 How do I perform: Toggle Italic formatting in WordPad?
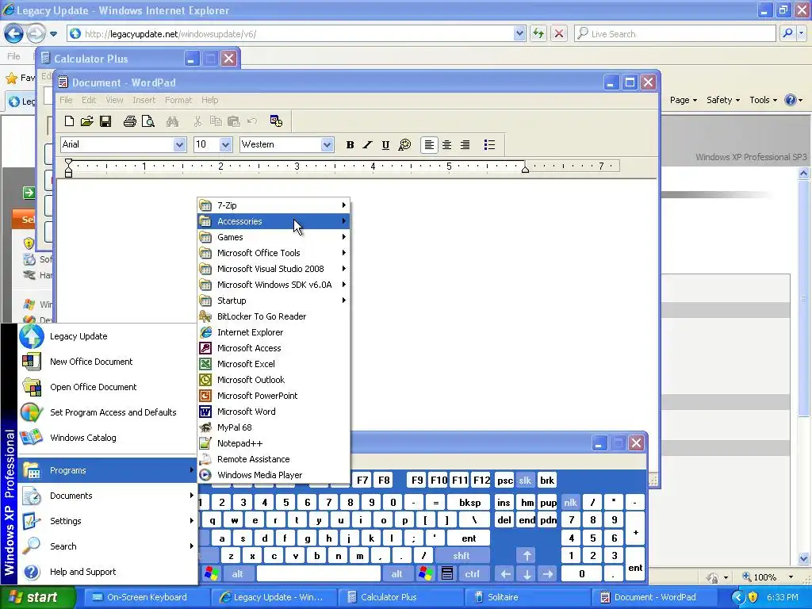[368, 145]
